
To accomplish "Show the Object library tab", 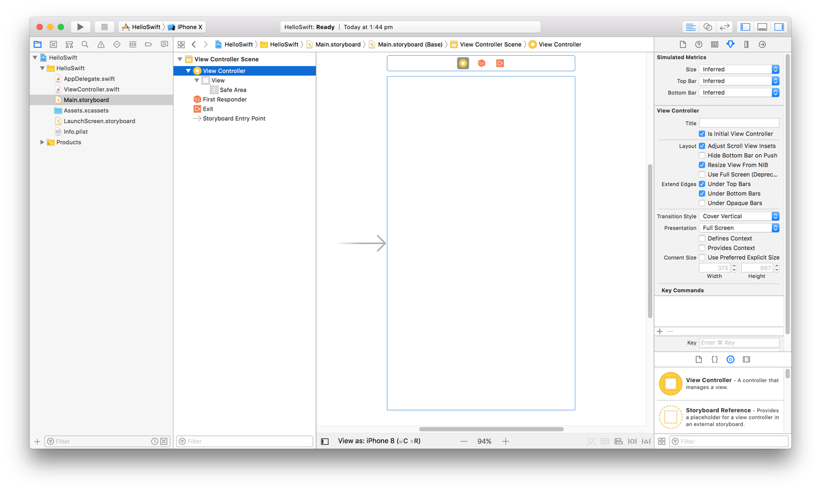I will [x=730, y=359].
